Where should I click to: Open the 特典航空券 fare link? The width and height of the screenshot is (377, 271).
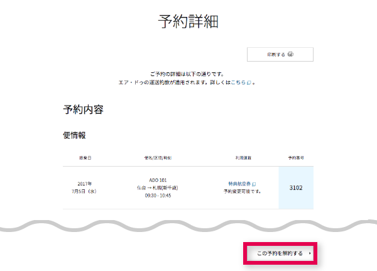click(239, 184)
